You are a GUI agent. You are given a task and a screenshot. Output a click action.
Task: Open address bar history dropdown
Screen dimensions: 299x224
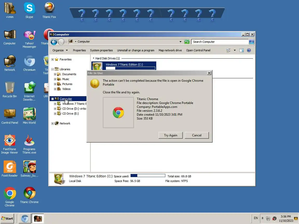click(180, 42)
